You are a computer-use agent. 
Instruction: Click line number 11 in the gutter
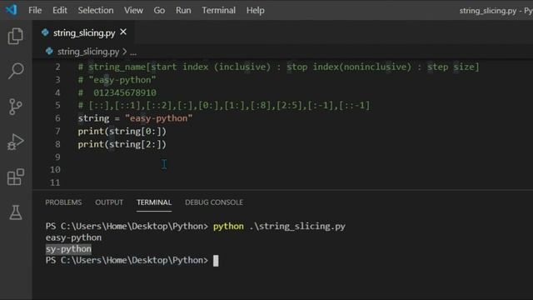[x=55, y=182]
